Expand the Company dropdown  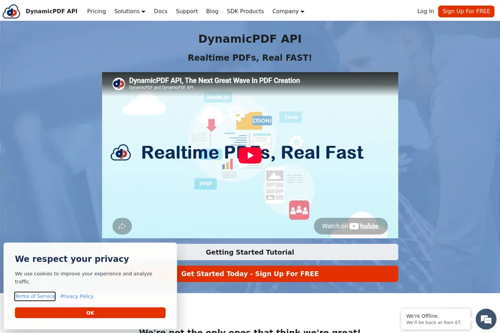pyautogui.click(x=288, y=11)
